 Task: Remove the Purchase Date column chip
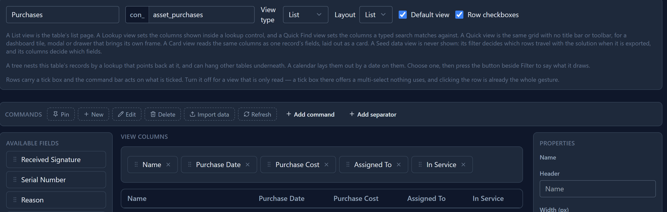click(248, 165)
